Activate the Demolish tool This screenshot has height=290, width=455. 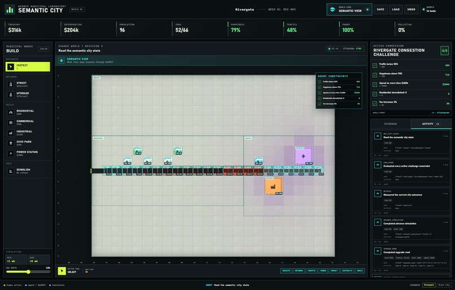point(28,171)
